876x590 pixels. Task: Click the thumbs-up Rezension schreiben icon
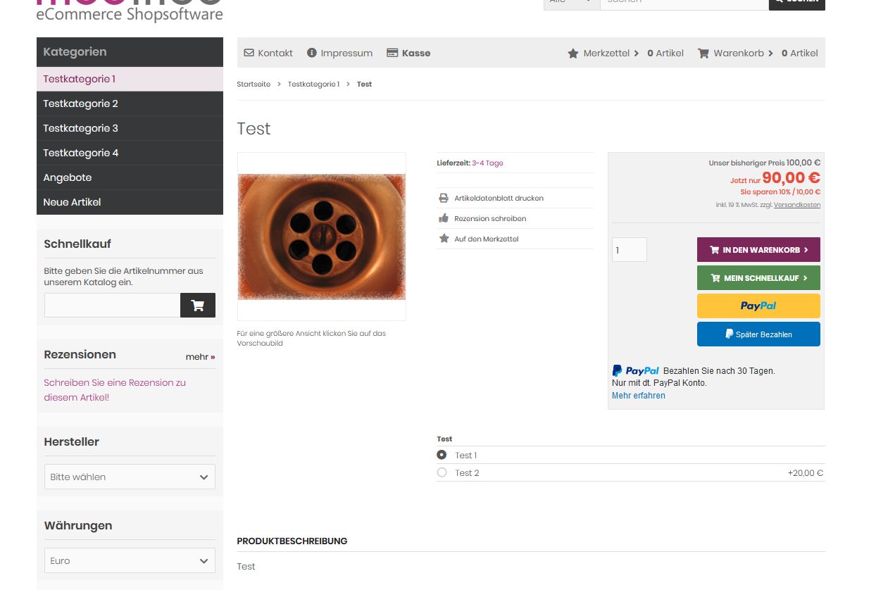click(x=444, y=219)
